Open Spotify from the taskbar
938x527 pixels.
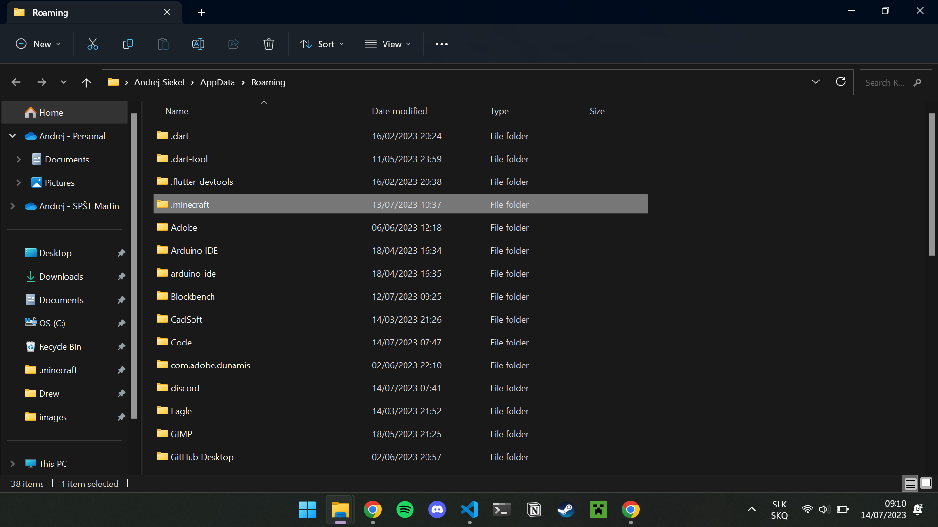(x=405, y=510)
